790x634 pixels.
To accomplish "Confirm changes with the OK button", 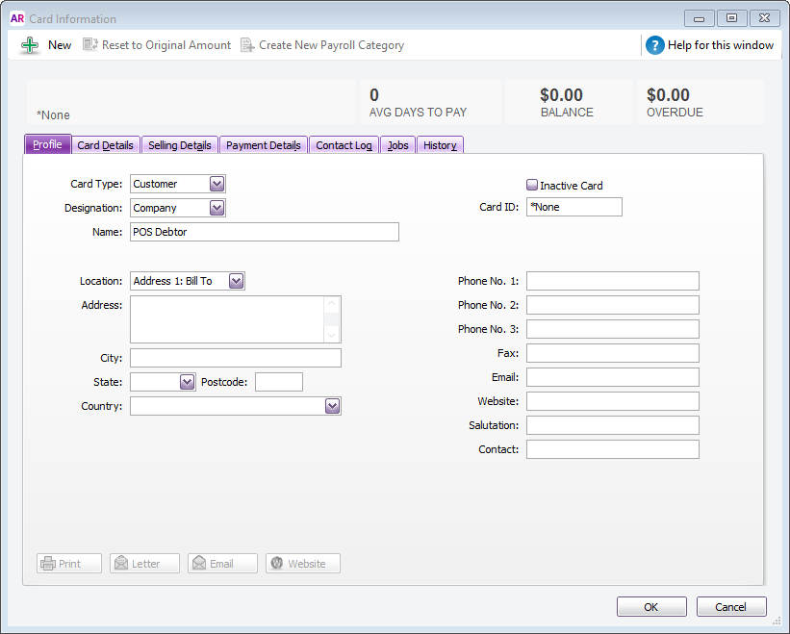I will [x=651, y=606].
